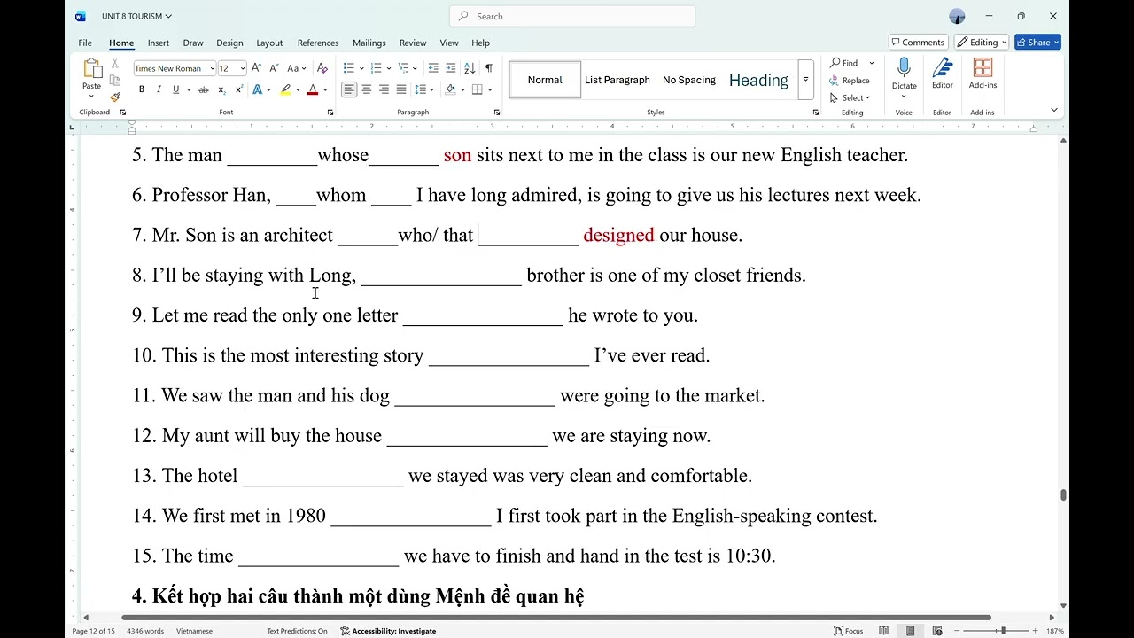Toggle bold formatting
Image resolution: width=1134 pixels, height=638 pixels.
142,89
